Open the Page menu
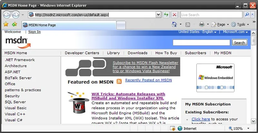258x133 pixels. 220,24
